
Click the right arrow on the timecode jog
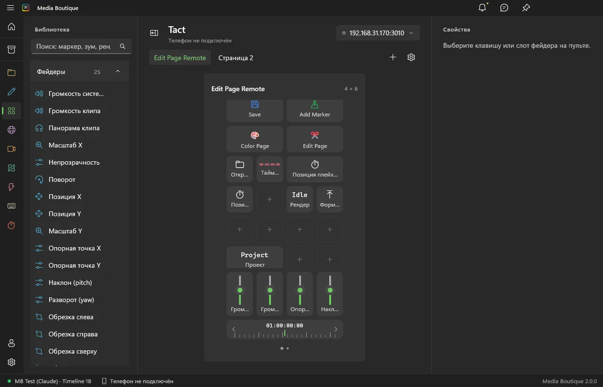point(336,329)
